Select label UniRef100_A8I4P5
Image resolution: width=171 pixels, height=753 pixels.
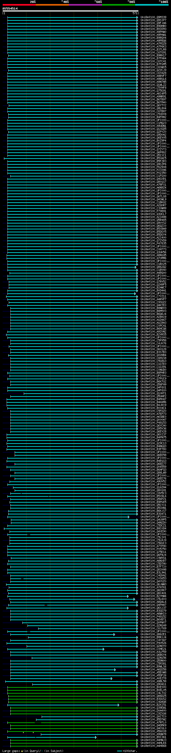(x=153, y=93)
